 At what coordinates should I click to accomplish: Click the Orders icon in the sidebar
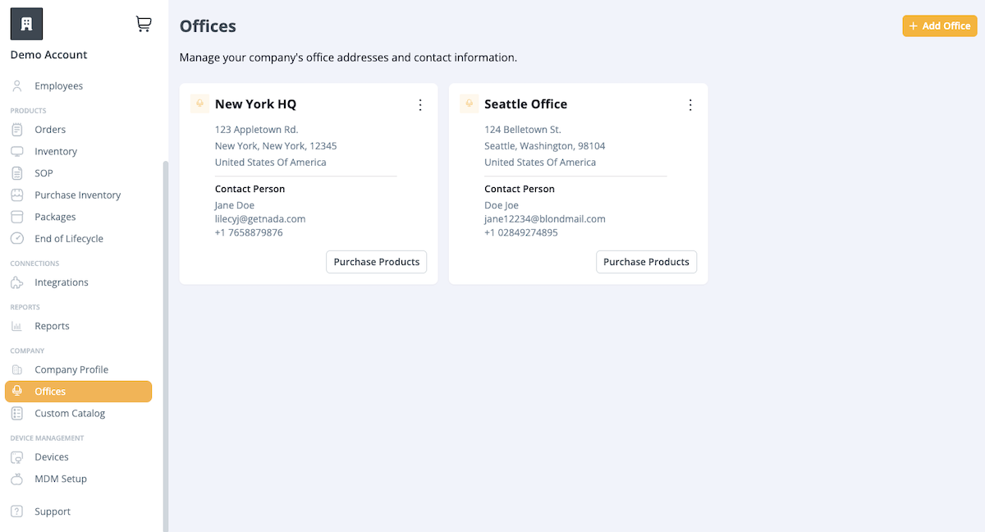click(x=17, y=130)
